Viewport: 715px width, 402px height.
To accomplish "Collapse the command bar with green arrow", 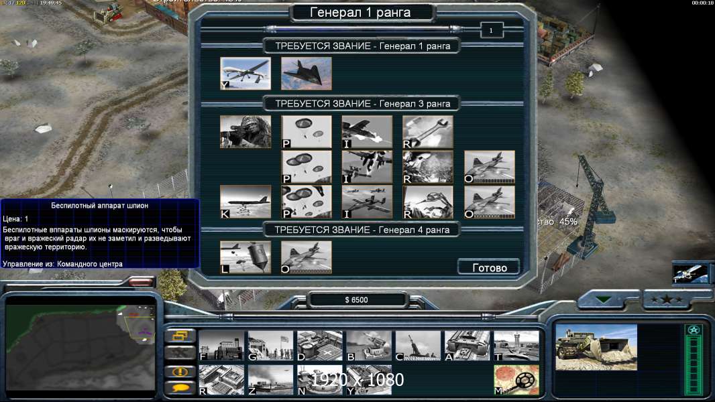I will pyautogui.click(x=604, y=299).
